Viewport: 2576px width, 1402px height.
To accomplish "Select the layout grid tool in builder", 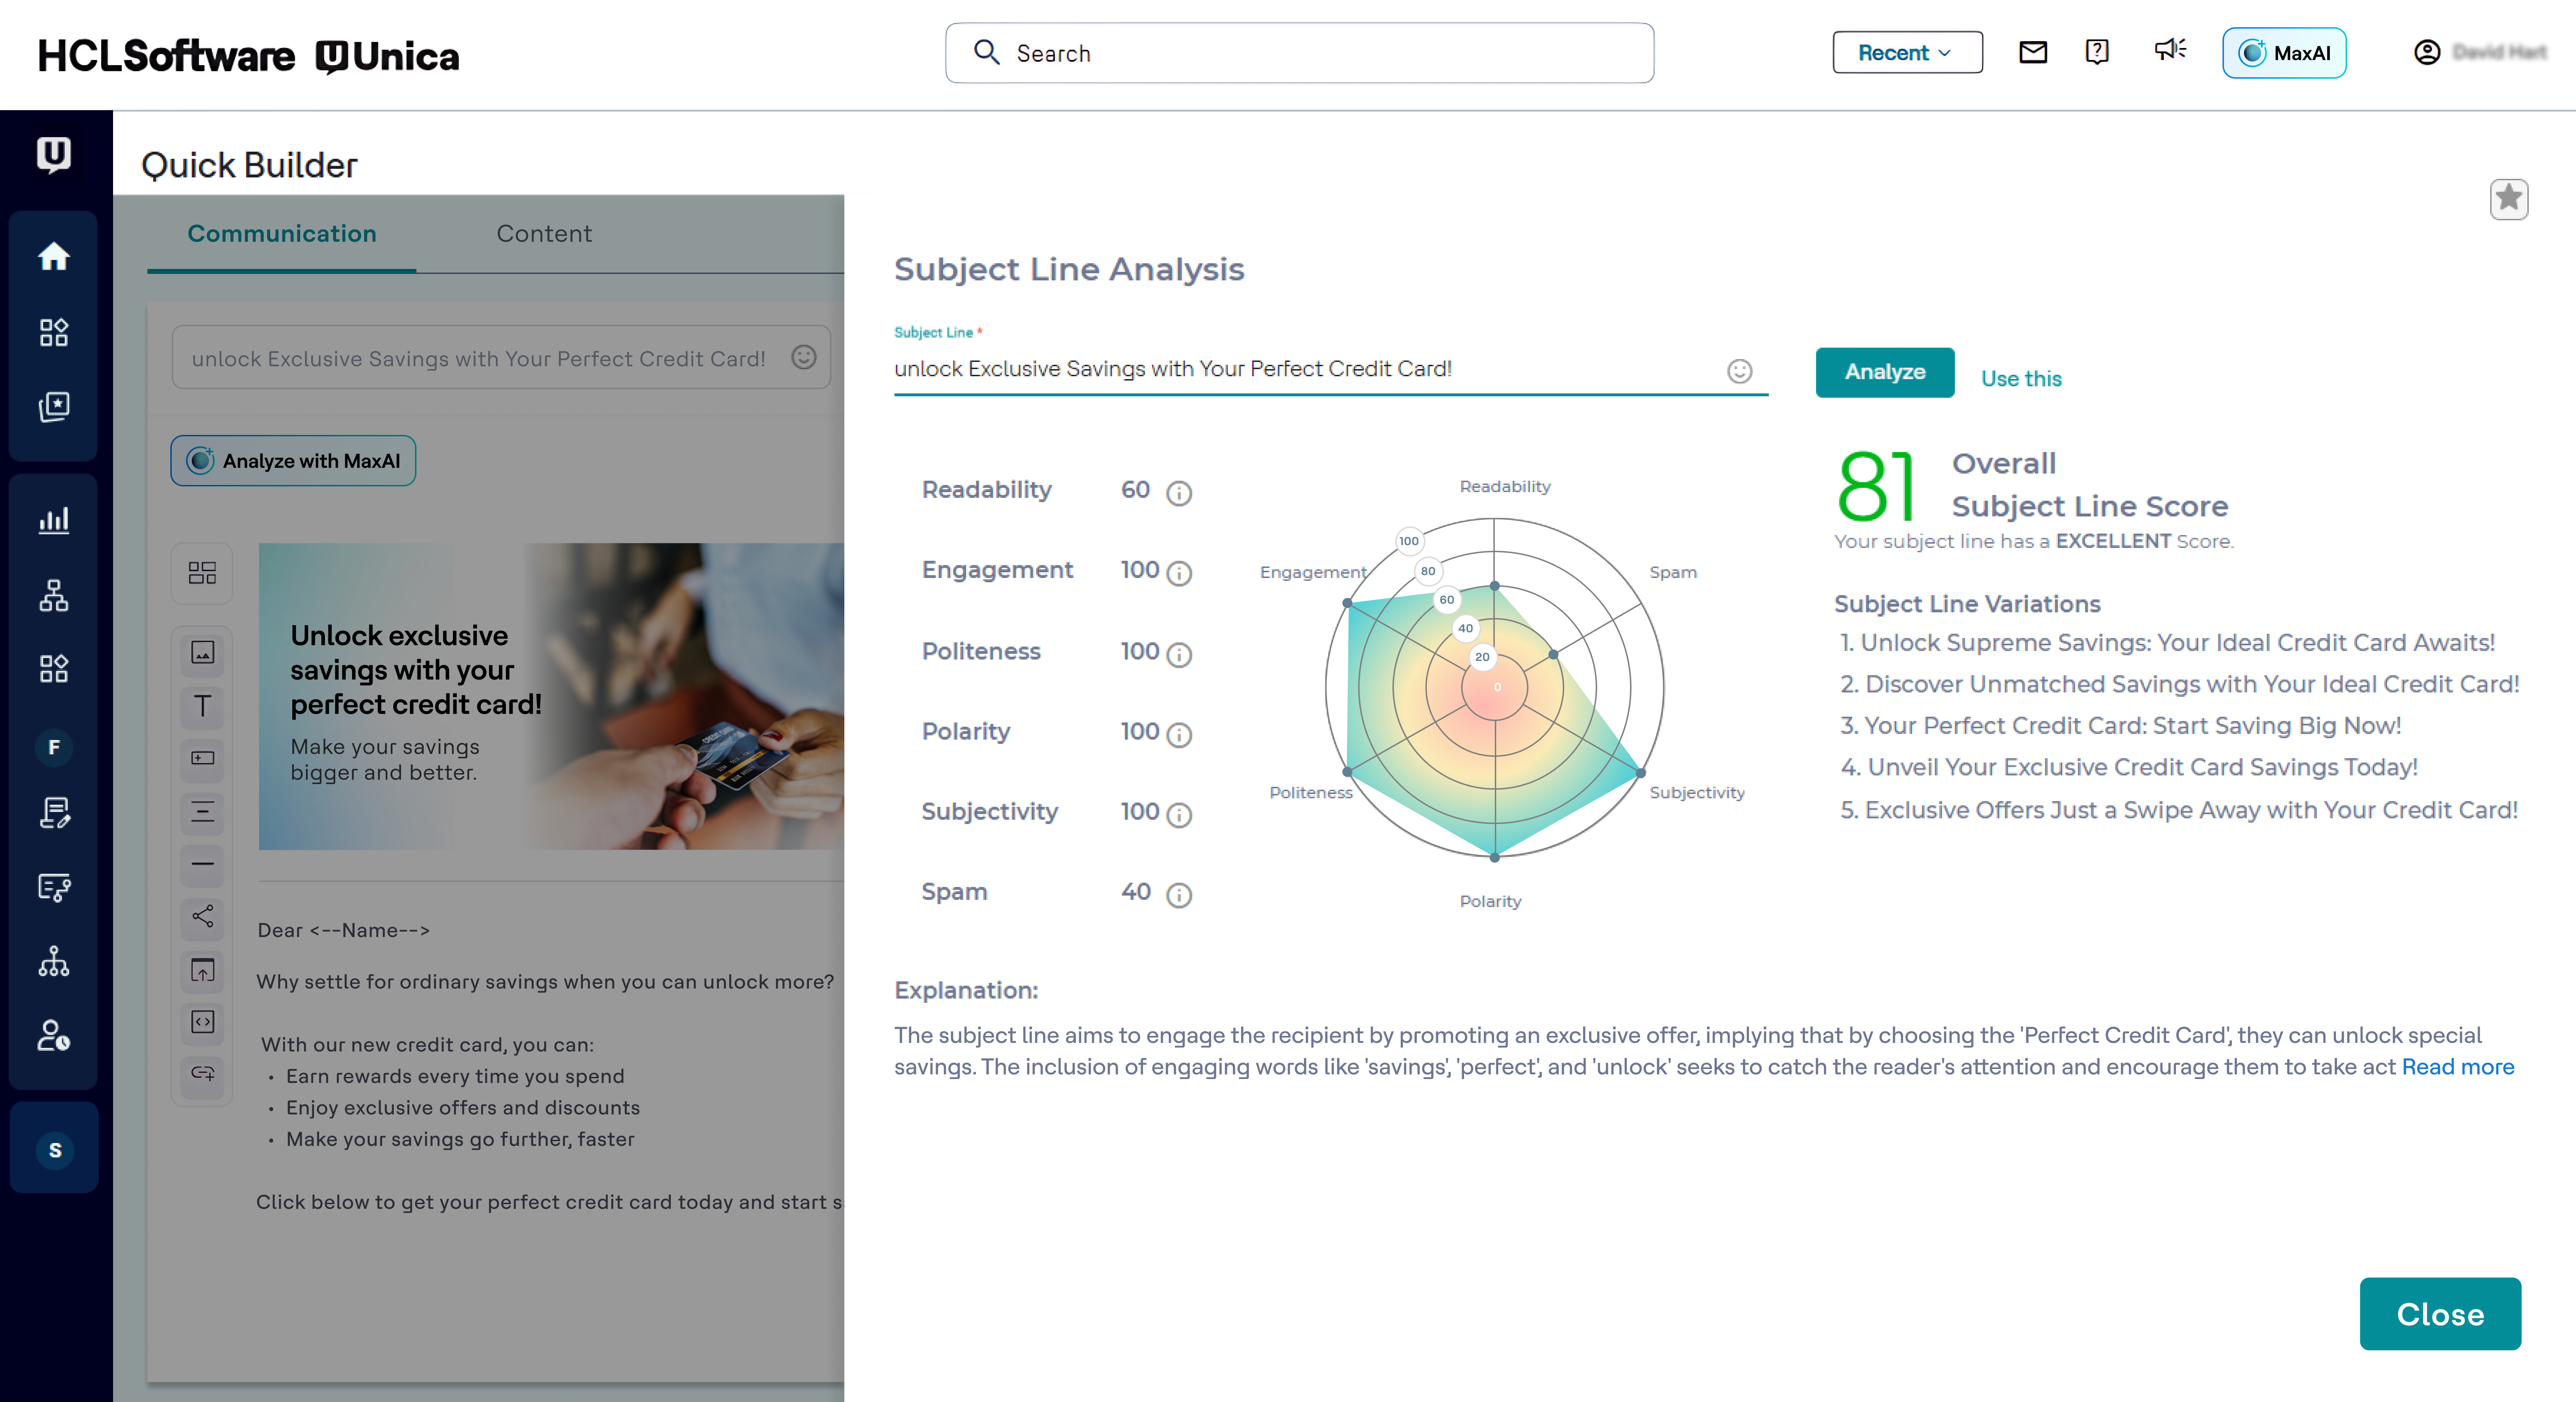I will 202,573.
